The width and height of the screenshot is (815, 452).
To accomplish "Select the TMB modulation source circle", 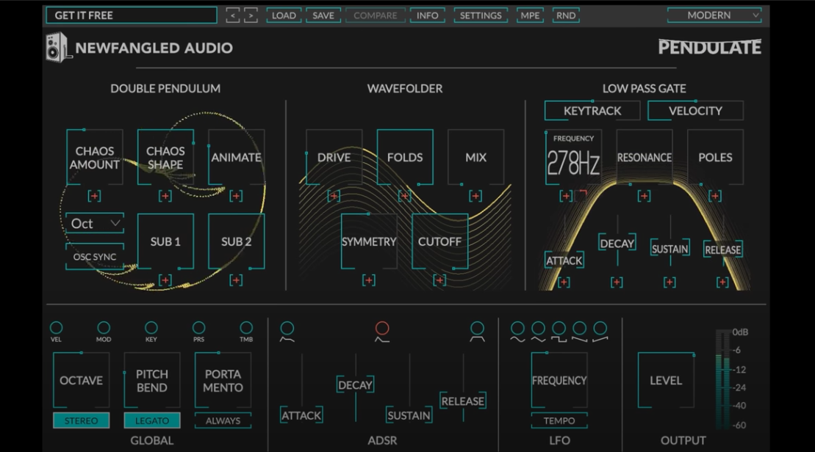I will click(246, 327).
